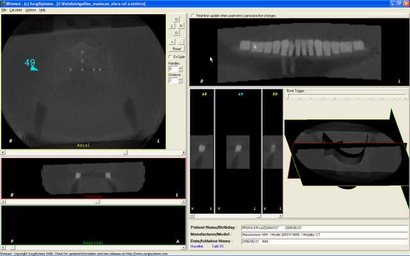Select cross-section slice 50
Screen dimensions: 410x256
[x=273, y=151]
